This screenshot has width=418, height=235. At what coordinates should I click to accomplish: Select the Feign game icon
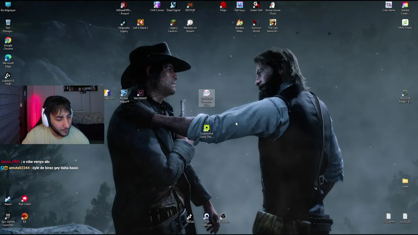pos(223,7)
